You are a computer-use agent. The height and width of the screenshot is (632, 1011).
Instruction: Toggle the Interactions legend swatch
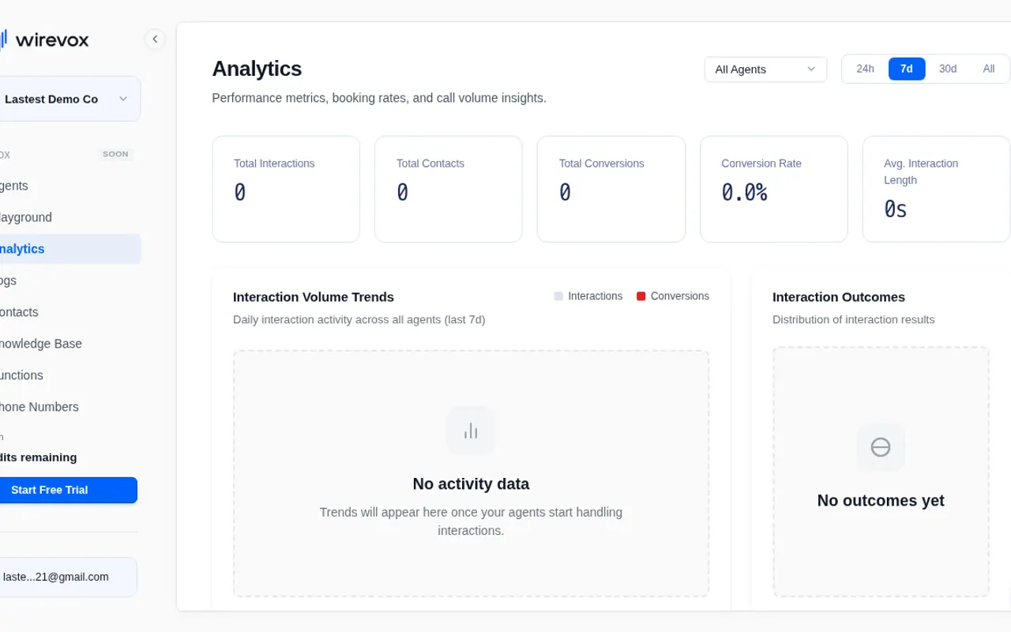pyautogui.click(x=558, y=296)
